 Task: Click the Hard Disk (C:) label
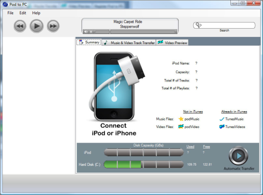tap(90, 164)
